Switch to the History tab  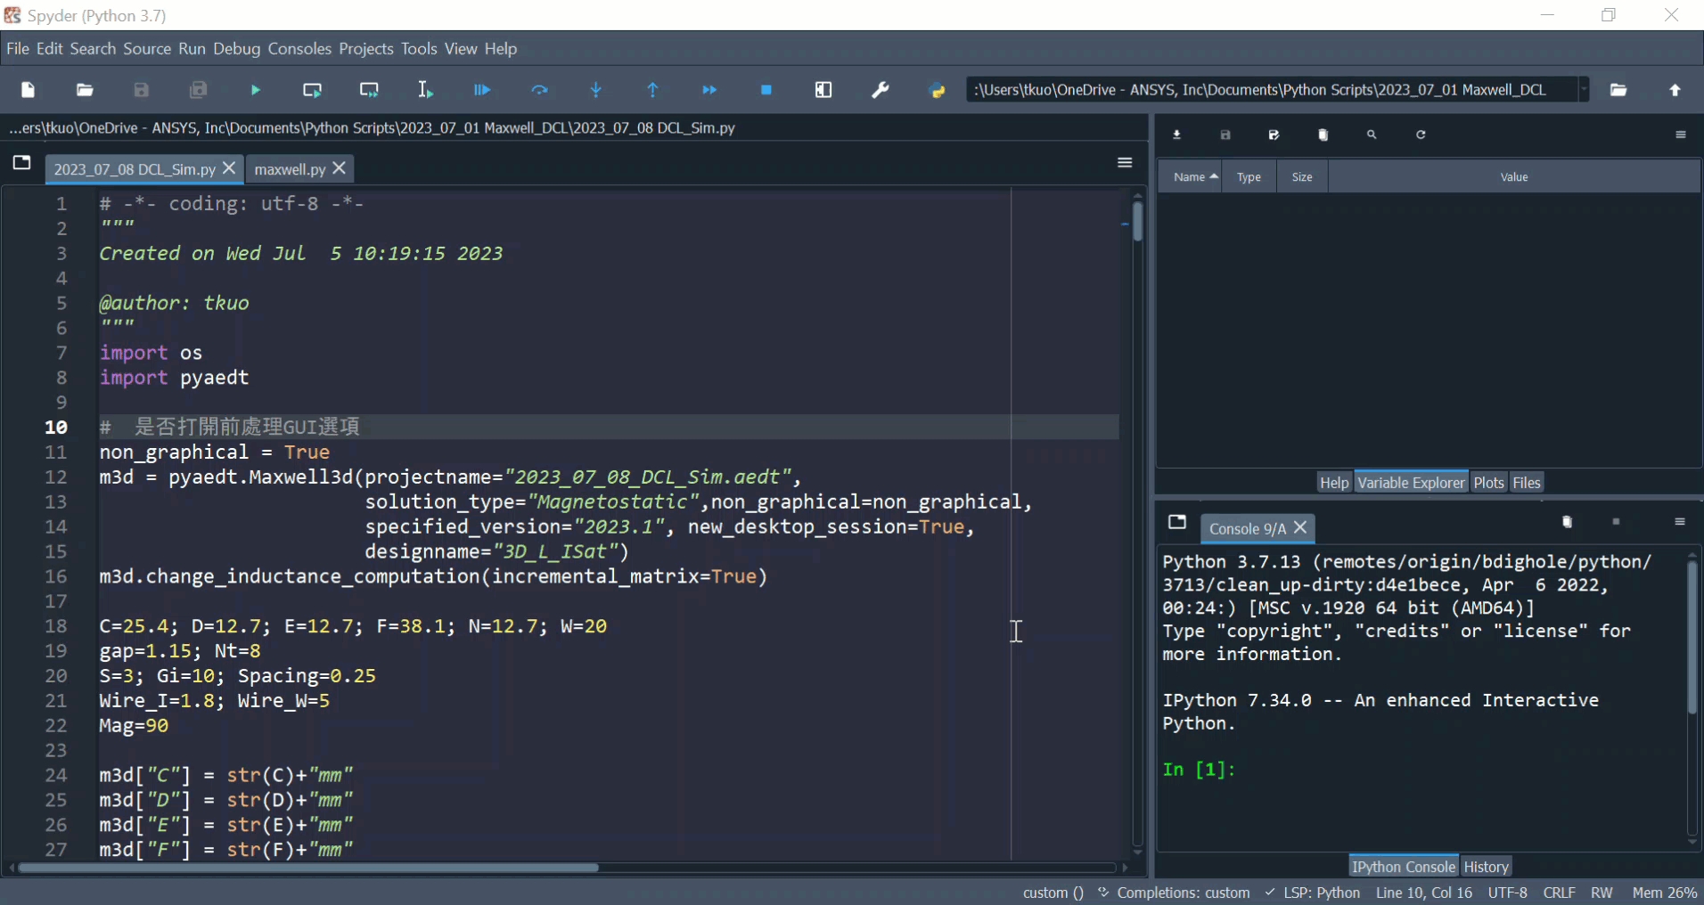pos(1486,867)
